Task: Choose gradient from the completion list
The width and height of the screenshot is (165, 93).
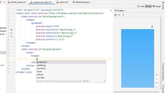Action: pos(71,62)
